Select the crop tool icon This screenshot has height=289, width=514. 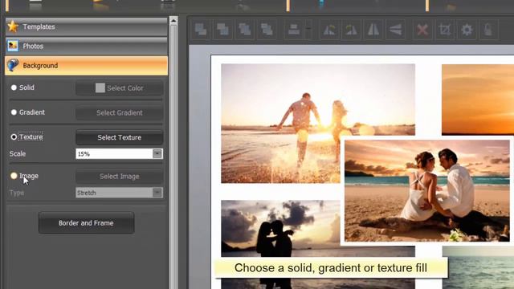[x=444, y=30]
